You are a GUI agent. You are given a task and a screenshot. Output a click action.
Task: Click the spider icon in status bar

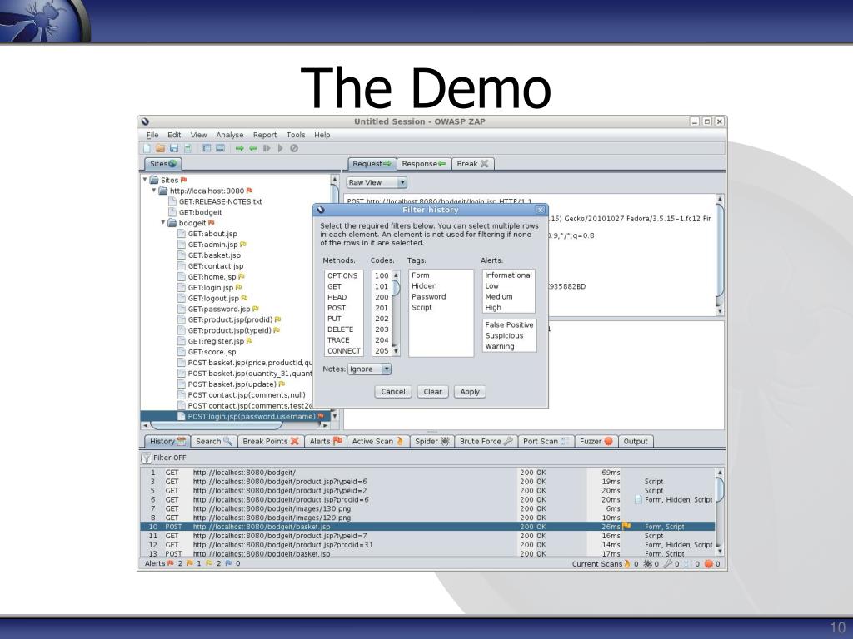647,564
